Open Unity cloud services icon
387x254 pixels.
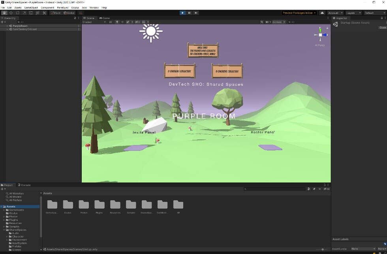click(322, 13)
